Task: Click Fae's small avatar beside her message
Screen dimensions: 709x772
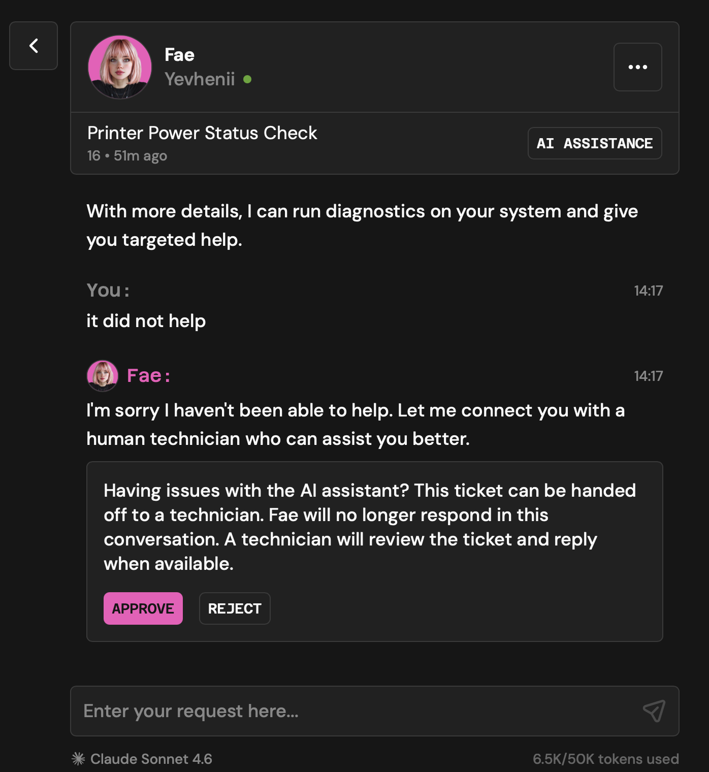Action: coord(103,376)
